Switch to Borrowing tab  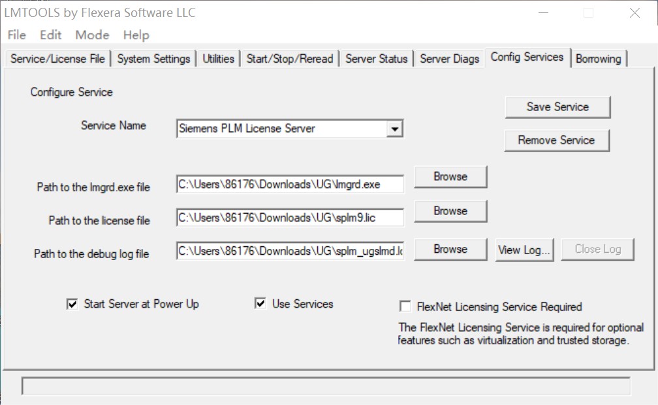(x=599, y=58)
